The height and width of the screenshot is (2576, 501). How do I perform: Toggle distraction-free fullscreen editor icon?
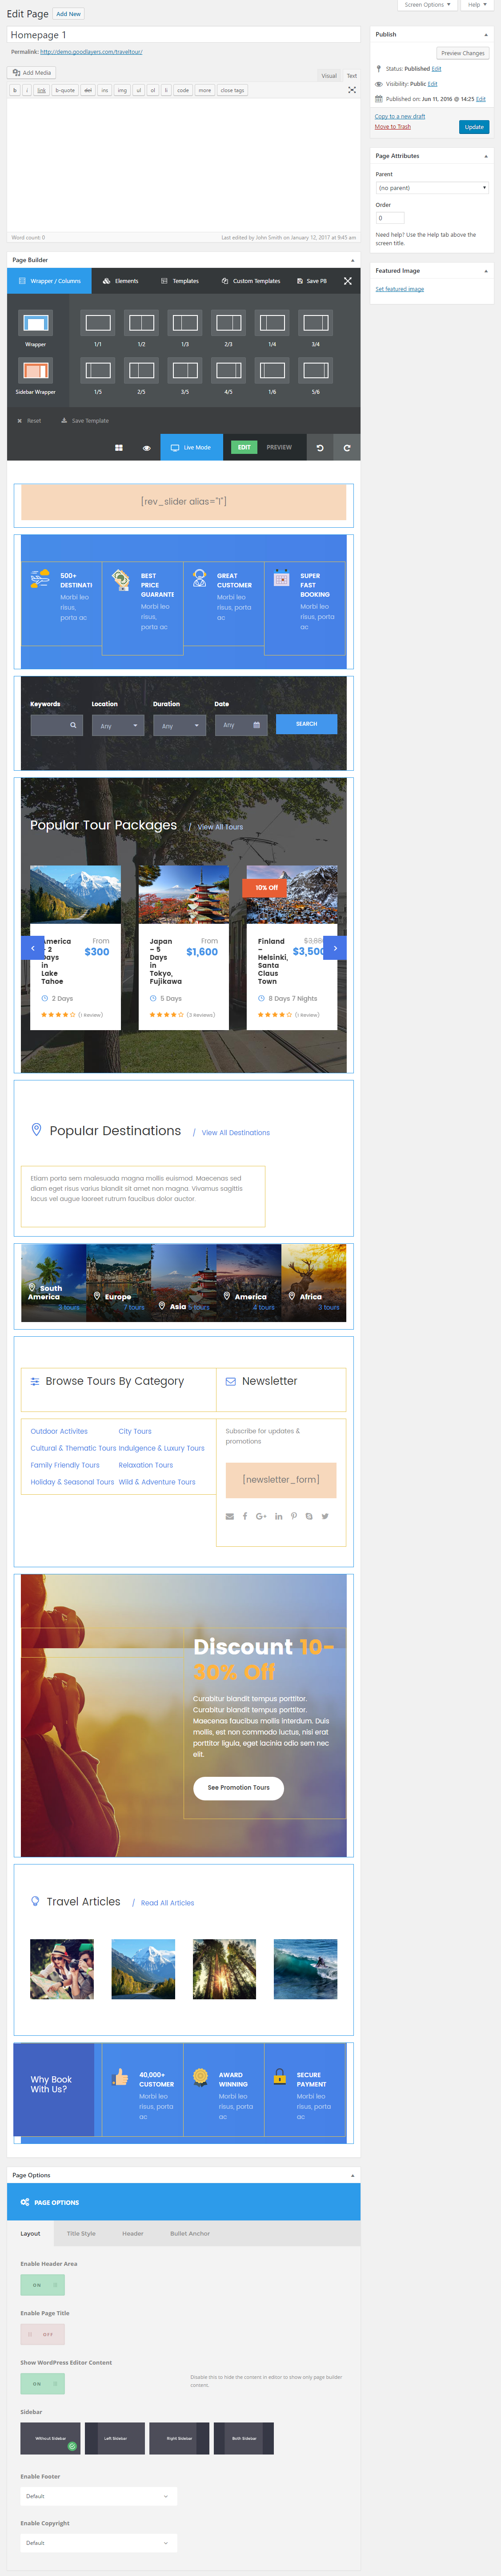[352, 90]
